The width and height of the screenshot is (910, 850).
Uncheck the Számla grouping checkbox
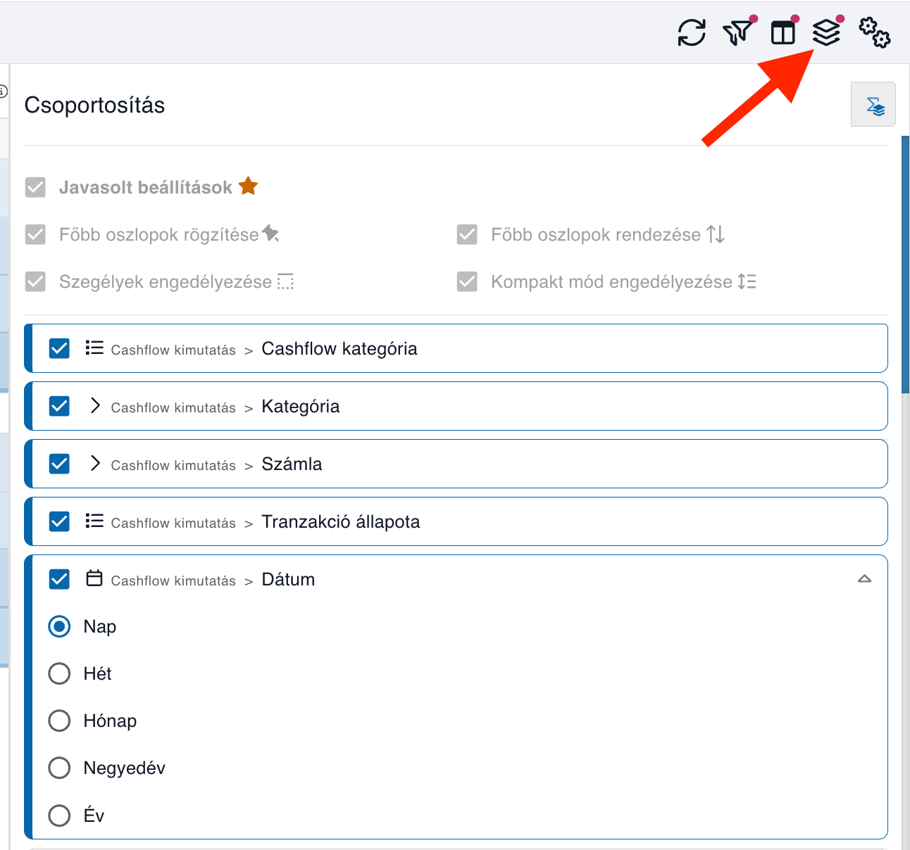[59, 464]
